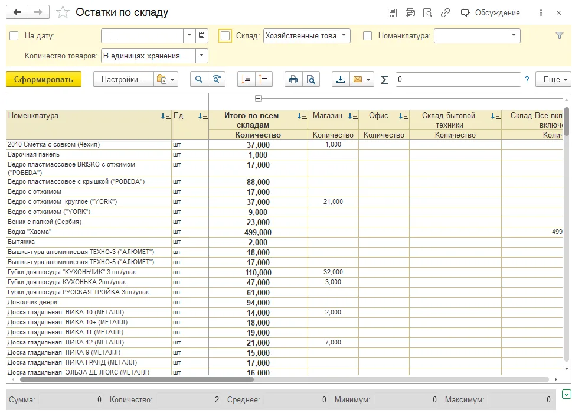Click the horizontal scrollbar of the report
The height and width of the screenshot is (413, 572).
coord(137,379)
